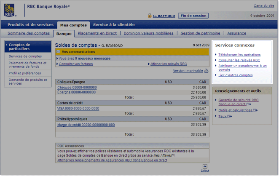Open Dominion valeurs mobilières tab
This screenshot has height=176, width=279.
point(148,33)
